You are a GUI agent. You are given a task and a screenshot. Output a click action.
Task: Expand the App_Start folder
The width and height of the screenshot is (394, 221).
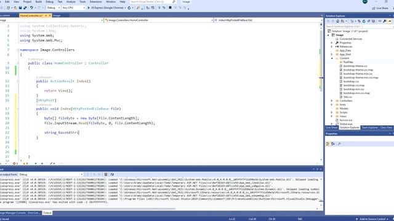(x=332, y=55)
